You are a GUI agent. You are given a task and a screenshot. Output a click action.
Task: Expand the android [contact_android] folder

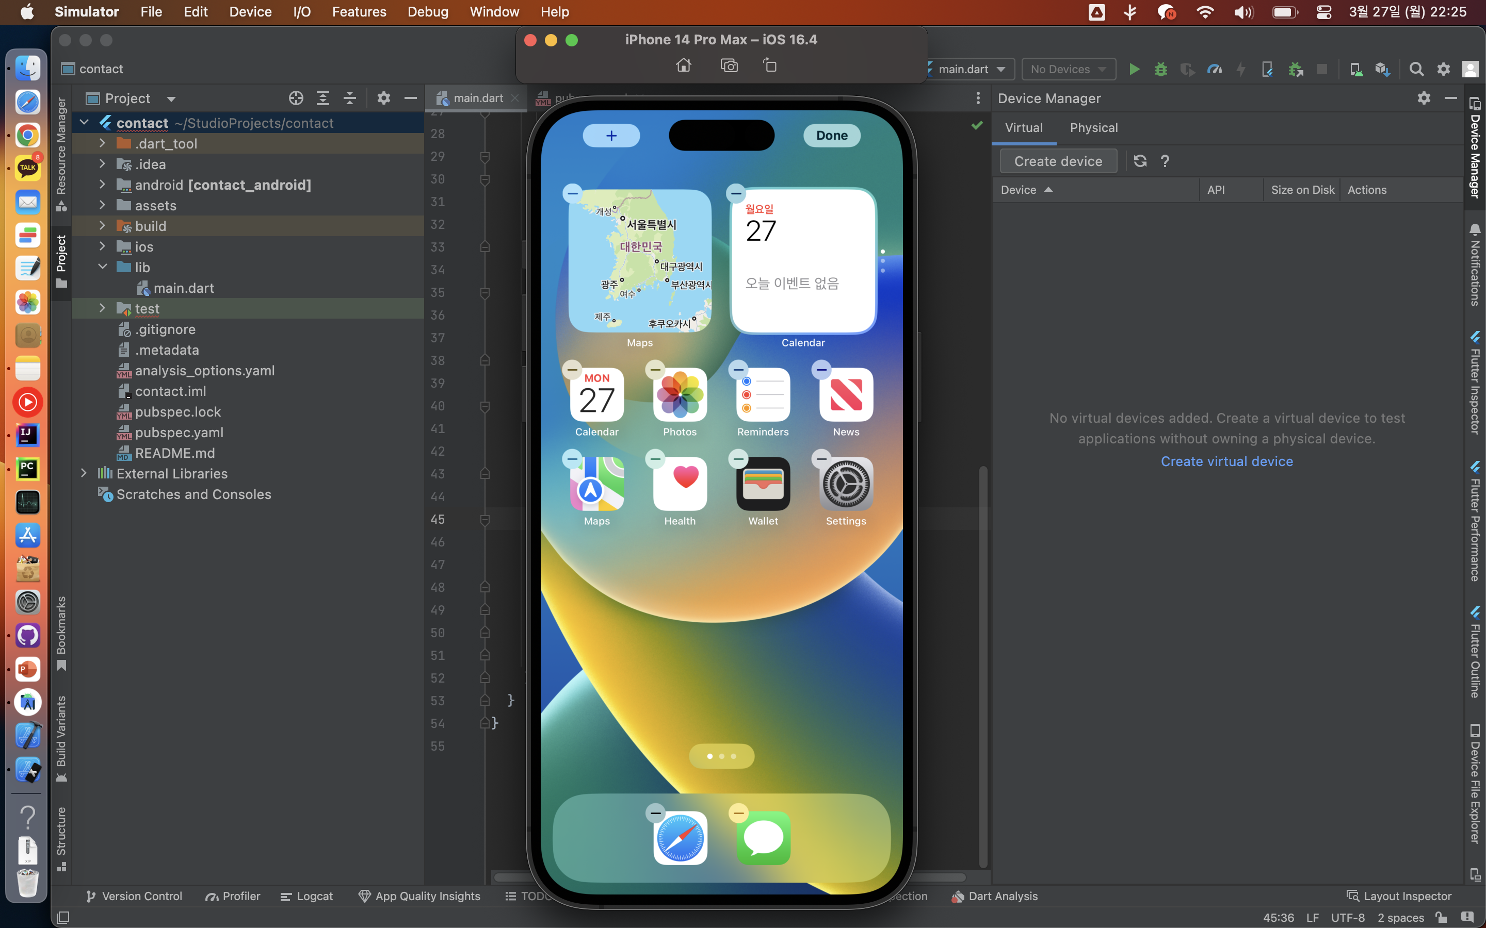tap(103, 184)
